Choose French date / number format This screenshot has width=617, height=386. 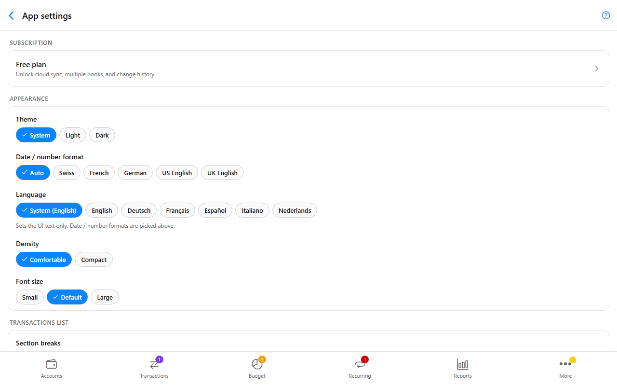[x=99, y=173]
